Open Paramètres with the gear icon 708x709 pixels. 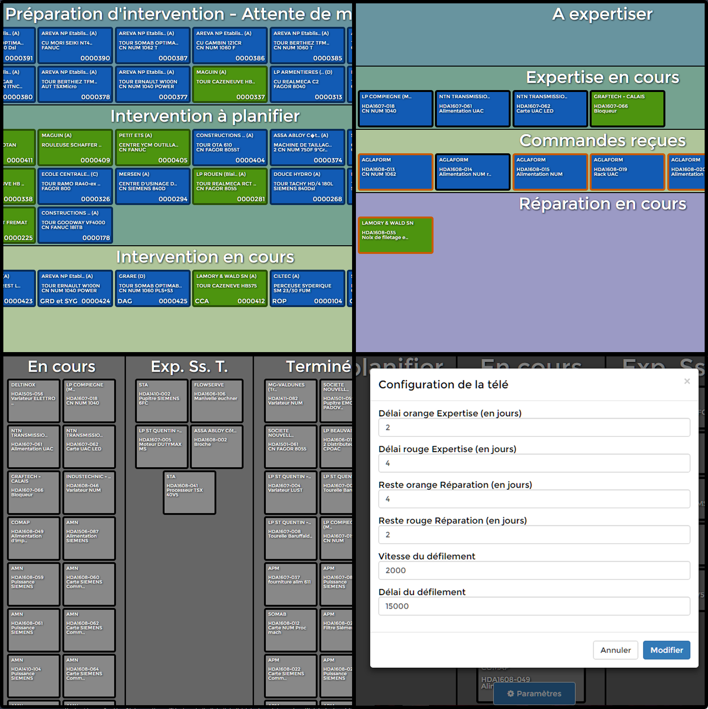click(x=534, y=693)
